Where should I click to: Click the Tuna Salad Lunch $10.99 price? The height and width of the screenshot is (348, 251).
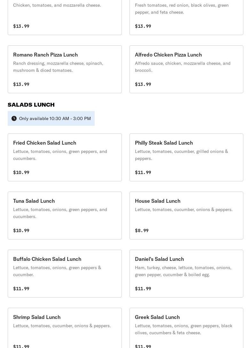click(21, 231)
